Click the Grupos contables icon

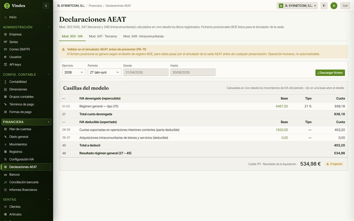[x=5, y=97]
